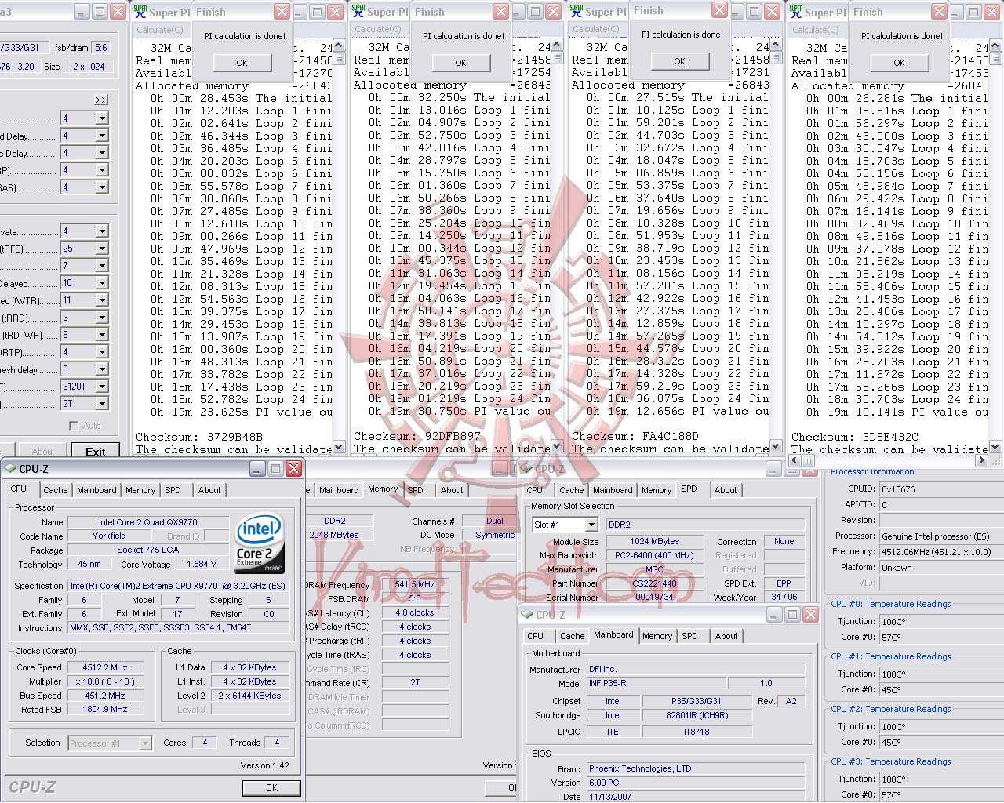Click the Size field showing 2 x 1024
Image resolution: width=1004 pixels, height=803 pixels.
coord(89,67)
